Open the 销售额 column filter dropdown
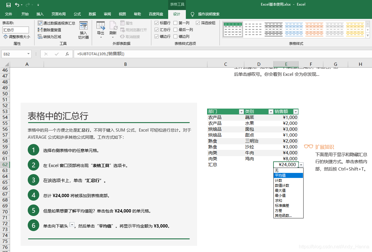 coord(295,112)
